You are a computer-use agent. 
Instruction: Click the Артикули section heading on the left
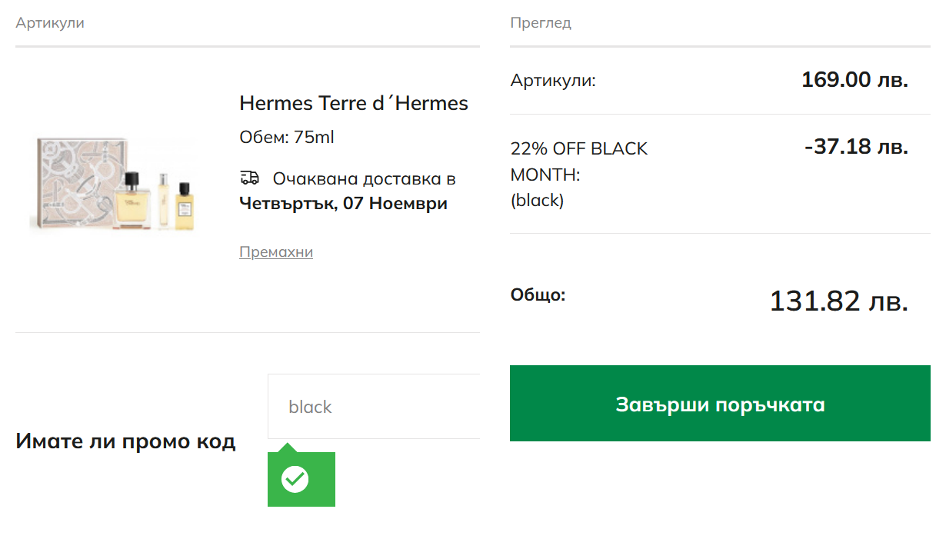coord(50,23)
